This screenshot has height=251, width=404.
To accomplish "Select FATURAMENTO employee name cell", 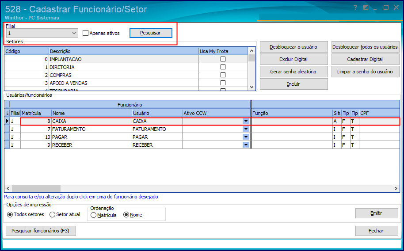I will [x=92, y=129].
